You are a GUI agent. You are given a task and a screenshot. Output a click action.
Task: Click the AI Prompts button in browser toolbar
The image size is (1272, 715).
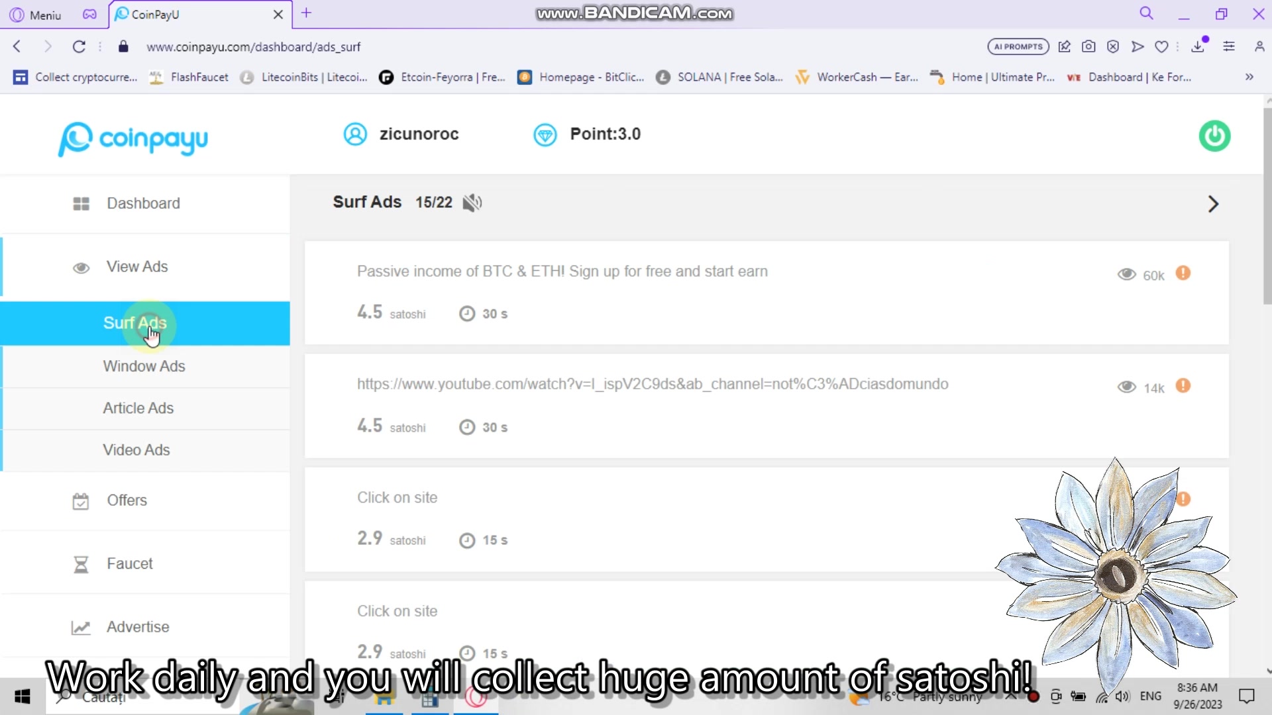pyautogui.click(x=1018, y=46)
